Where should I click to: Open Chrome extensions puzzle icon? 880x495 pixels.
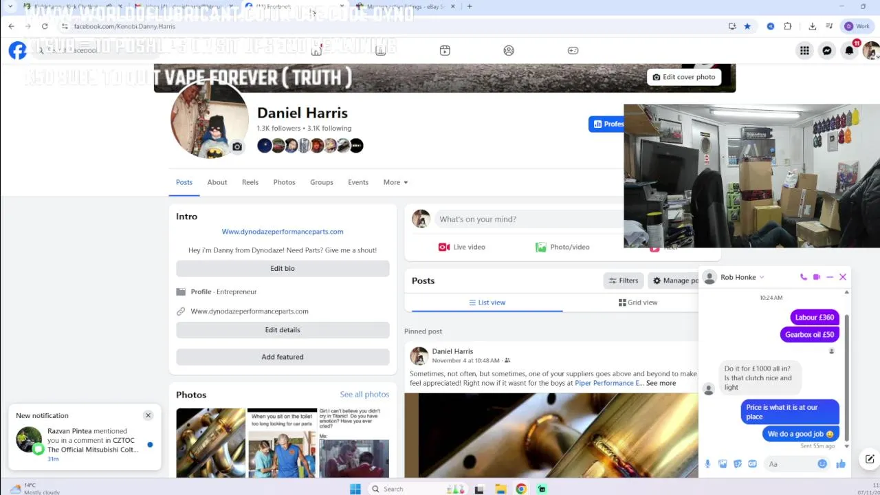click(x=788, y=26)
